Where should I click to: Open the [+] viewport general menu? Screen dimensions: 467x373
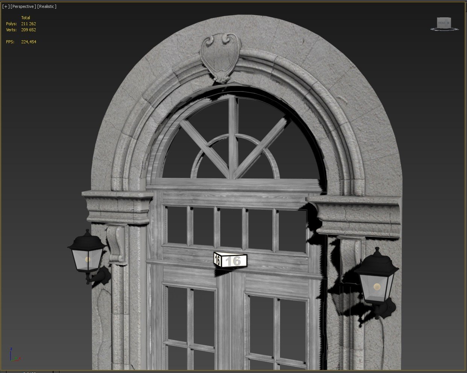point(6,6)
